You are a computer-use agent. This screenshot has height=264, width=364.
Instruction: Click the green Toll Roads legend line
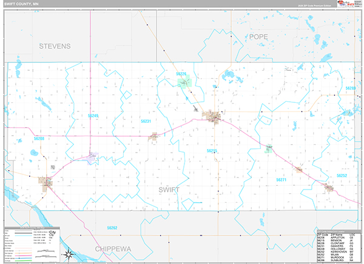pyautogui.click(x=24, y=260)
